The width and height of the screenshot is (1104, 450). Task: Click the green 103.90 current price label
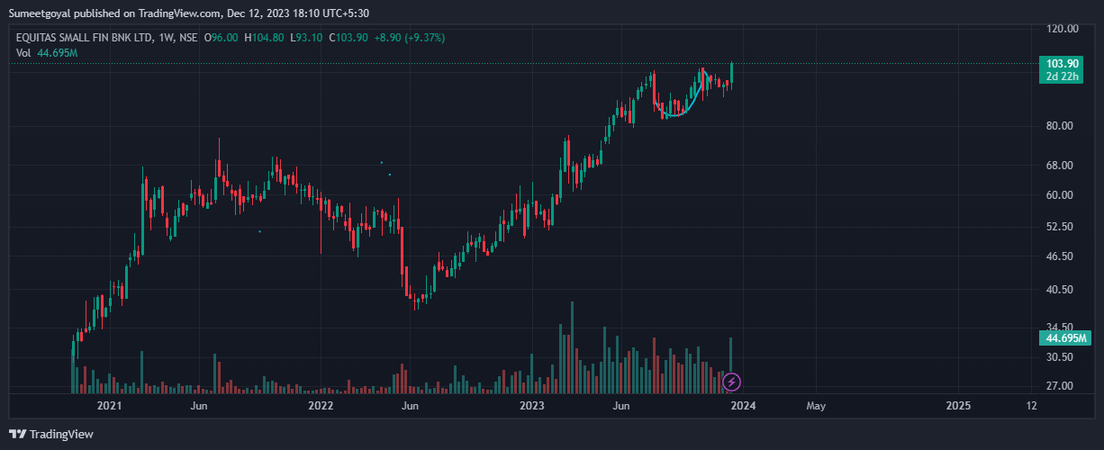1063,64
